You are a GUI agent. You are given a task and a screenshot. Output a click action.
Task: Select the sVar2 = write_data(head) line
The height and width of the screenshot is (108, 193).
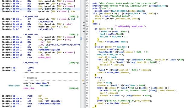coord(112,42)
